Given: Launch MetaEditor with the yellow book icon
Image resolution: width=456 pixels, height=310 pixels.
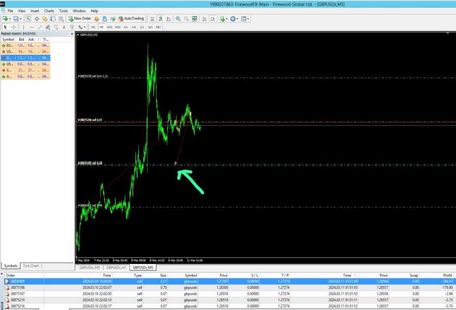Looking at the screenshot, I should point(97,19).
